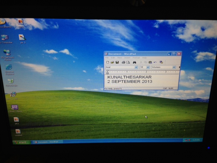This screenshot has width=217, height=163.
Task: Open the Arial font name dropdown
Action: (136, 67)
